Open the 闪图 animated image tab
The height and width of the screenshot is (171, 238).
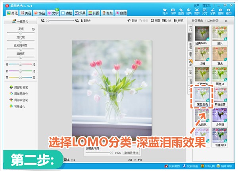(x=94, y=13)
